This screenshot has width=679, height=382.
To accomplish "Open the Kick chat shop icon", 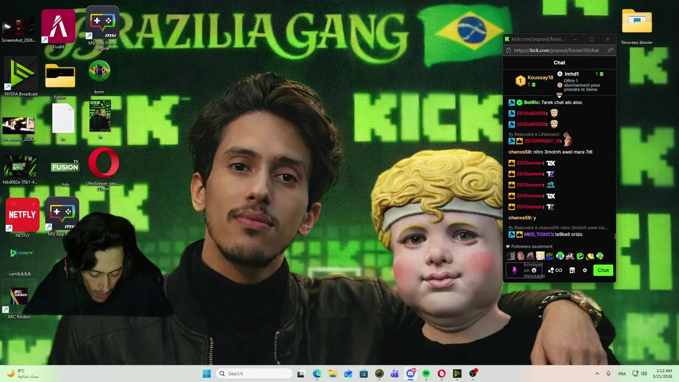I will click(572, 270).
